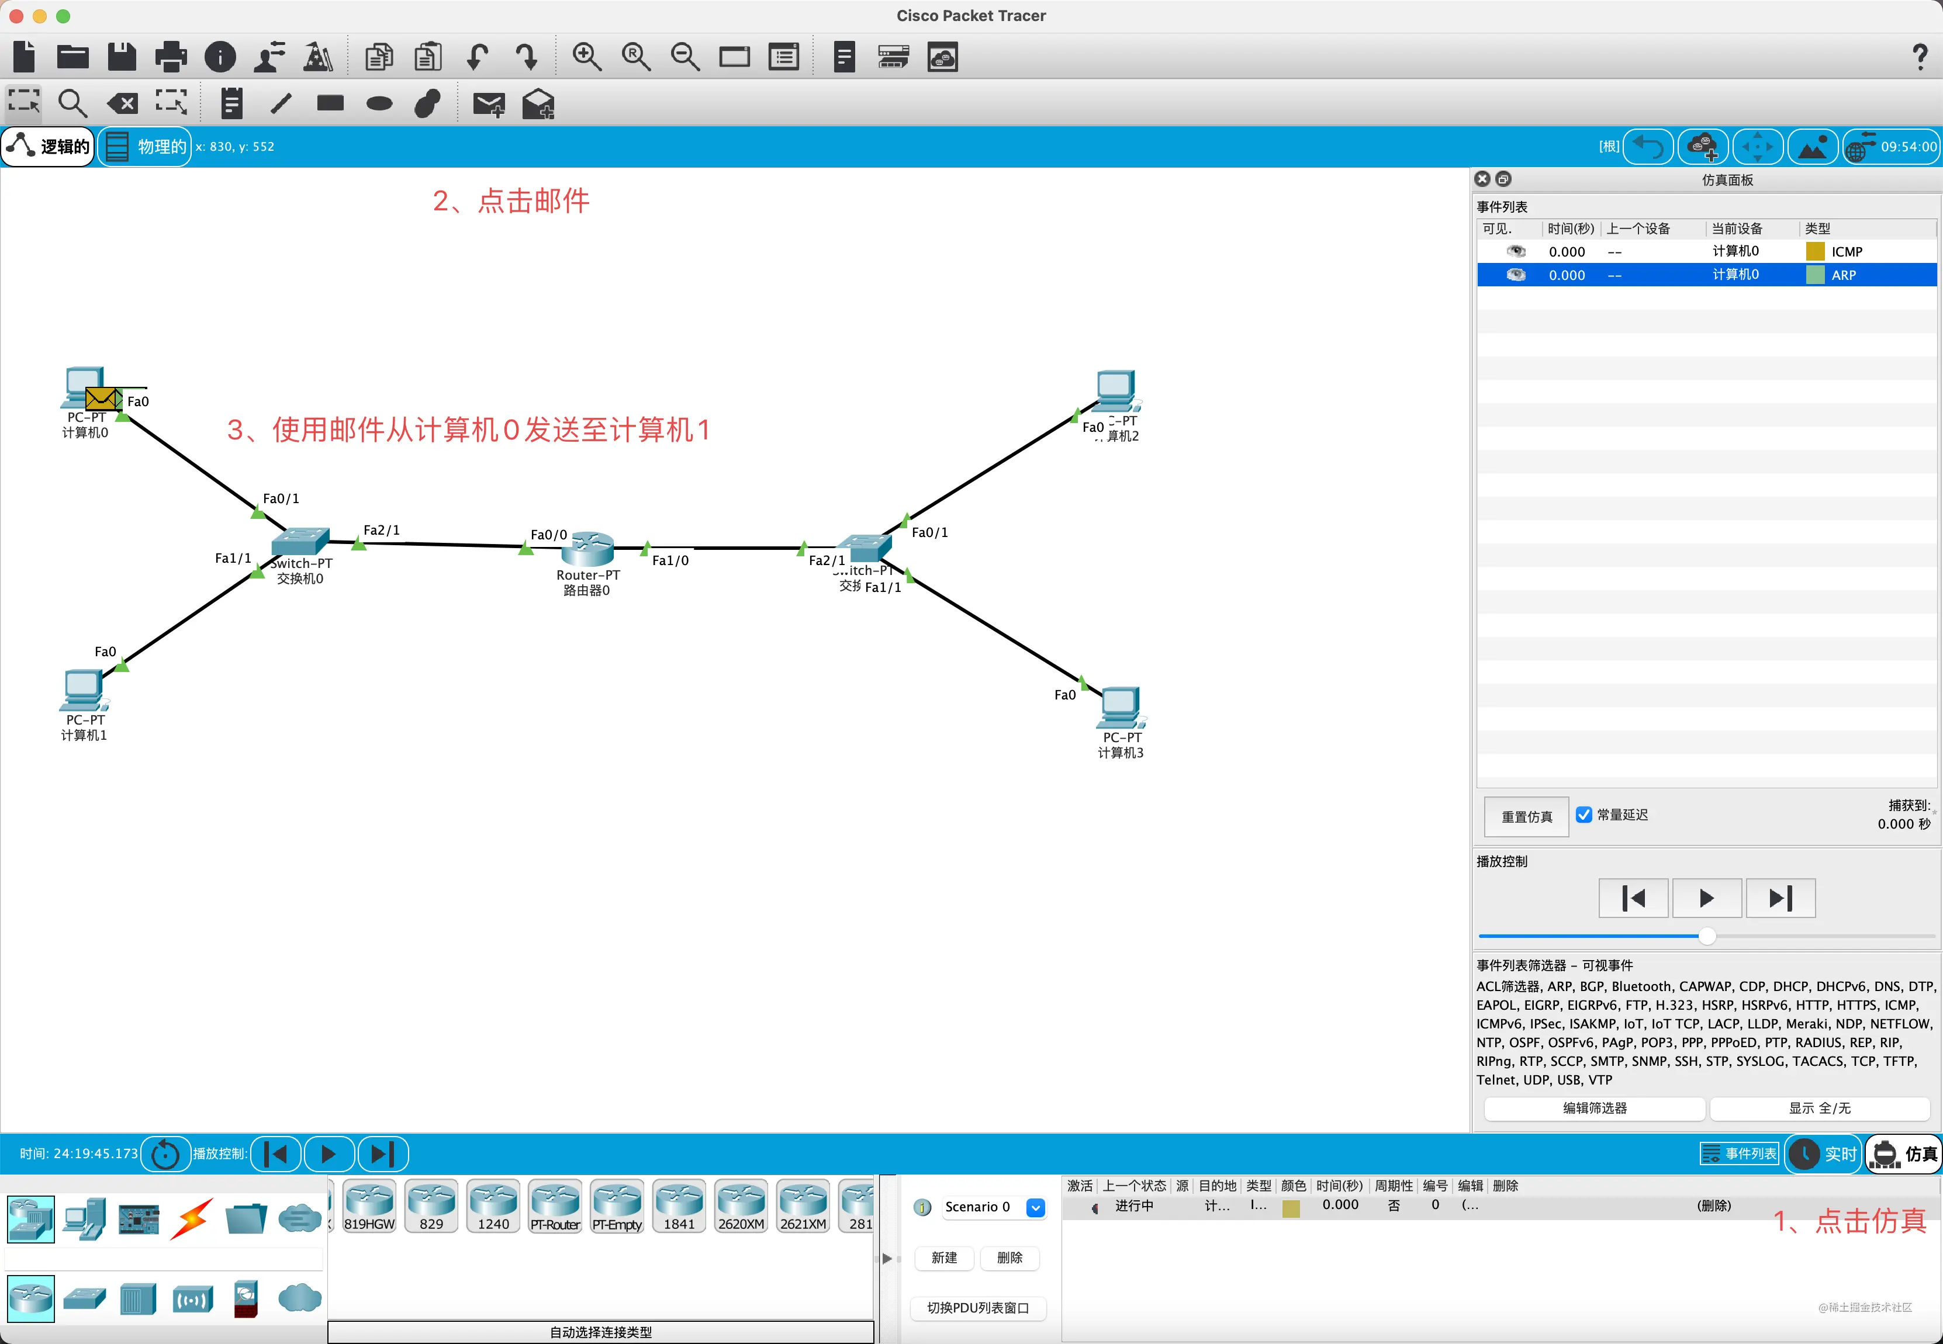Add a Simple PDU envelope
This screenshot has height=1344, width=1943.
[x=489, y=105]
